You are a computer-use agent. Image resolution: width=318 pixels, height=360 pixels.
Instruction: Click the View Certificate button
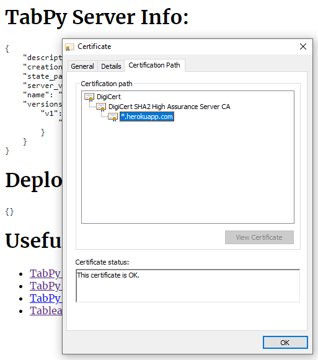coord(259,237)
